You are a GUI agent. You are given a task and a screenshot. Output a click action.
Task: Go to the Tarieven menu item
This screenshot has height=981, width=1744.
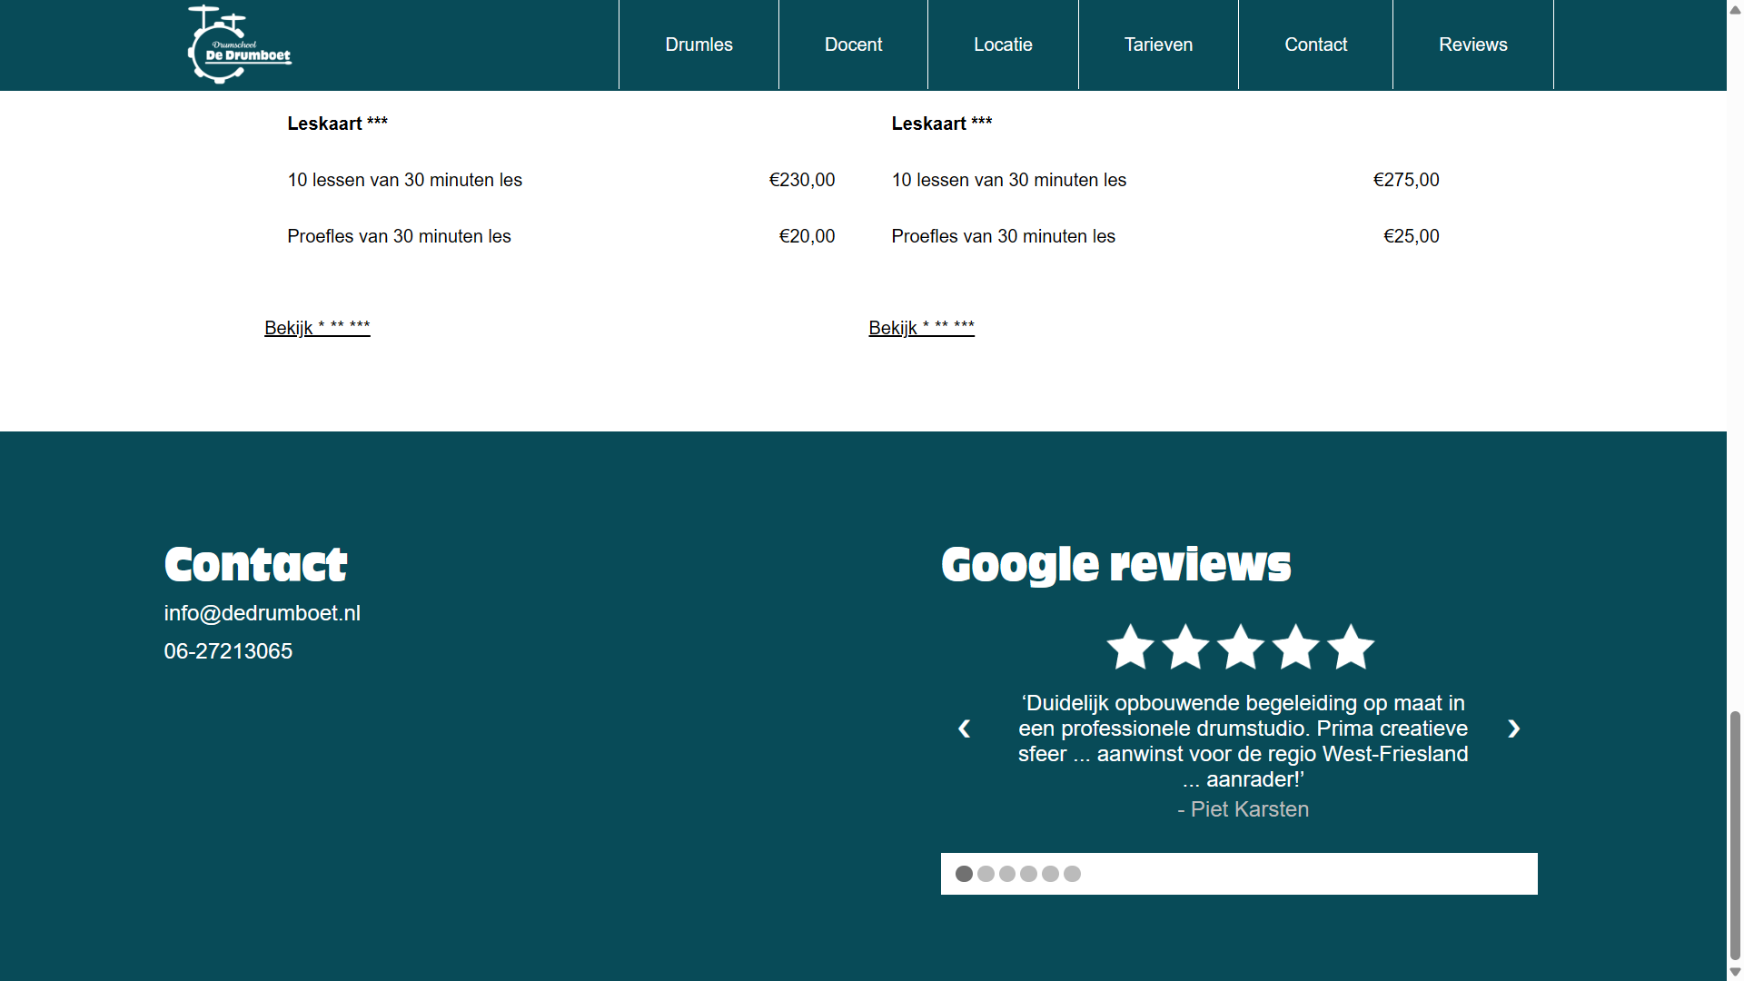[1158, 45]
